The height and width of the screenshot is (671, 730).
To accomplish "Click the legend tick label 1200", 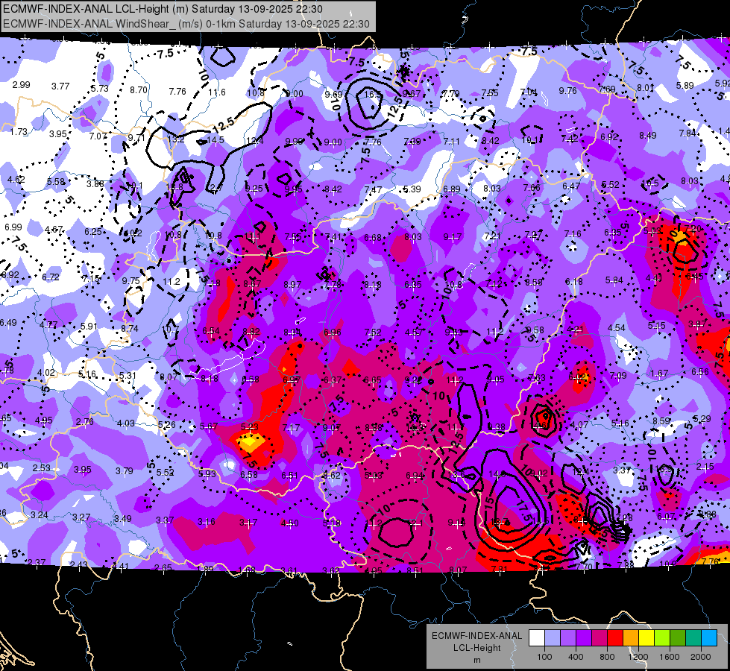I will pyautogui.click(x=638, y=657).
